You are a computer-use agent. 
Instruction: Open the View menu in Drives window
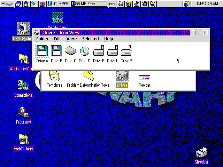coord(71,39)
